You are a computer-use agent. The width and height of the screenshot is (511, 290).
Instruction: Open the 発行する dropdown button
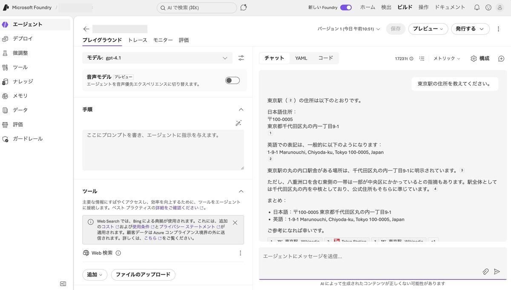(470, 29)
